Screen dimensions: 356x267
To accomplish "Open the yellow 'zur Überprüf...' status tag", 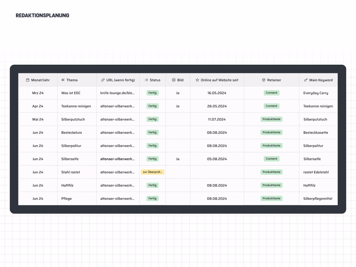I will point(153,172).
